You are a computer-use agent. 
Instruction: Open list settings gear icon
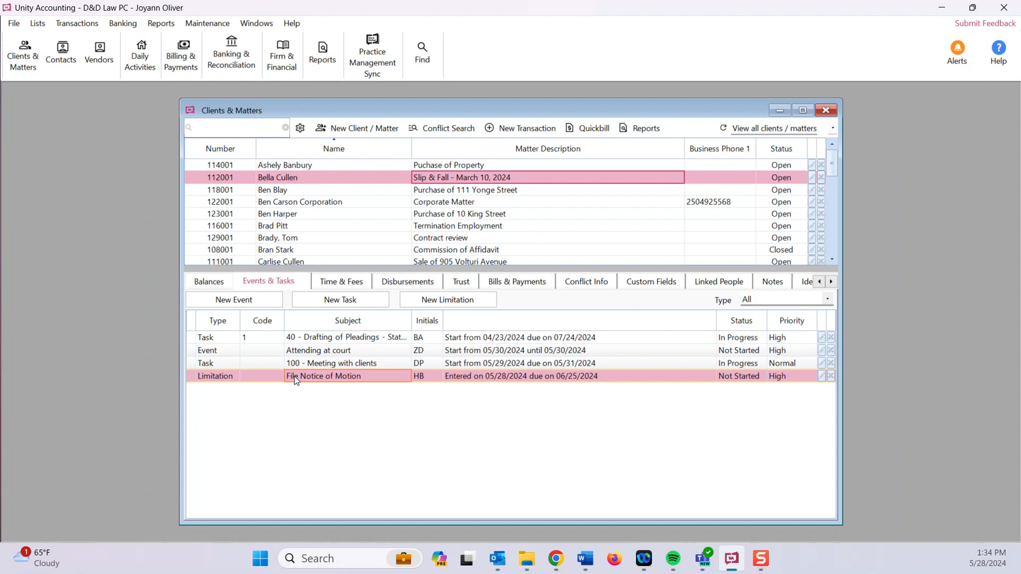[300, 128]
